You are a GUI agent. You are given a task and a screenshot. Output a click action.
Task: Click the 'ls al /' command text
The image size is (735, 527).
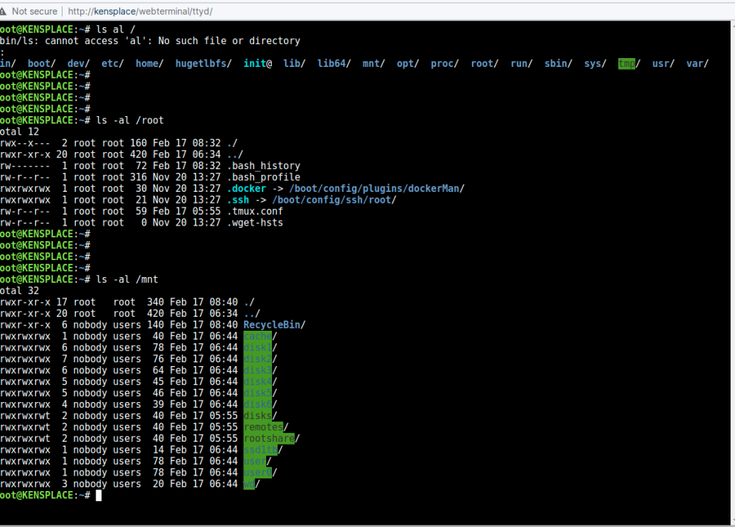pyautogui.click(x=116, y=29)
